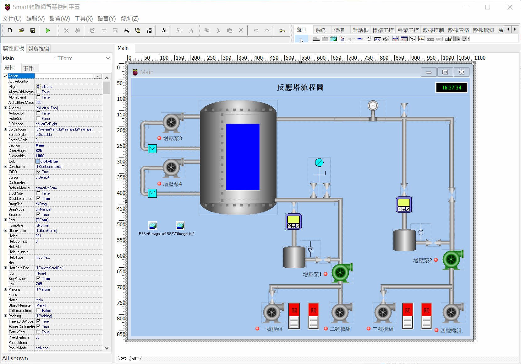Pick the date time picker component icon
This screenshot has width=521, height=364.
[395, 39]
